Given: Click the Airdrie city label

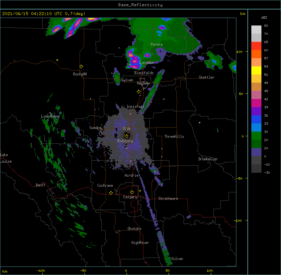Looking at the screenshot, I should tap(132, 175).
